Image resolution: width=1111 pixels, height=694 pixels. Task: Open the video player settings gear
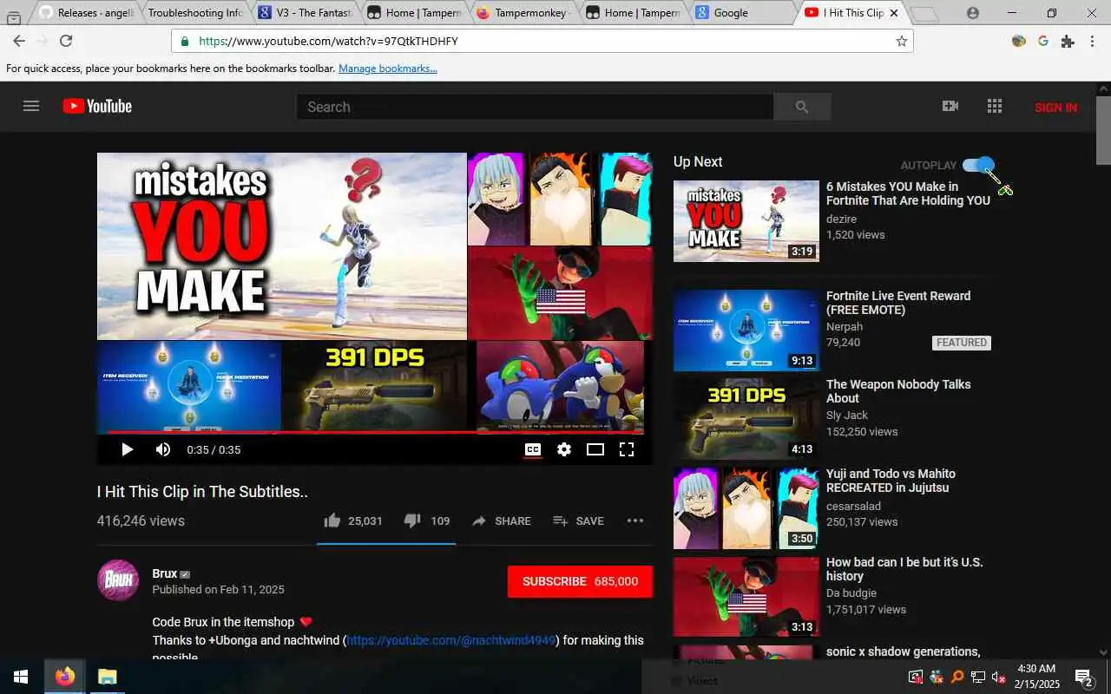click(564, 449)
